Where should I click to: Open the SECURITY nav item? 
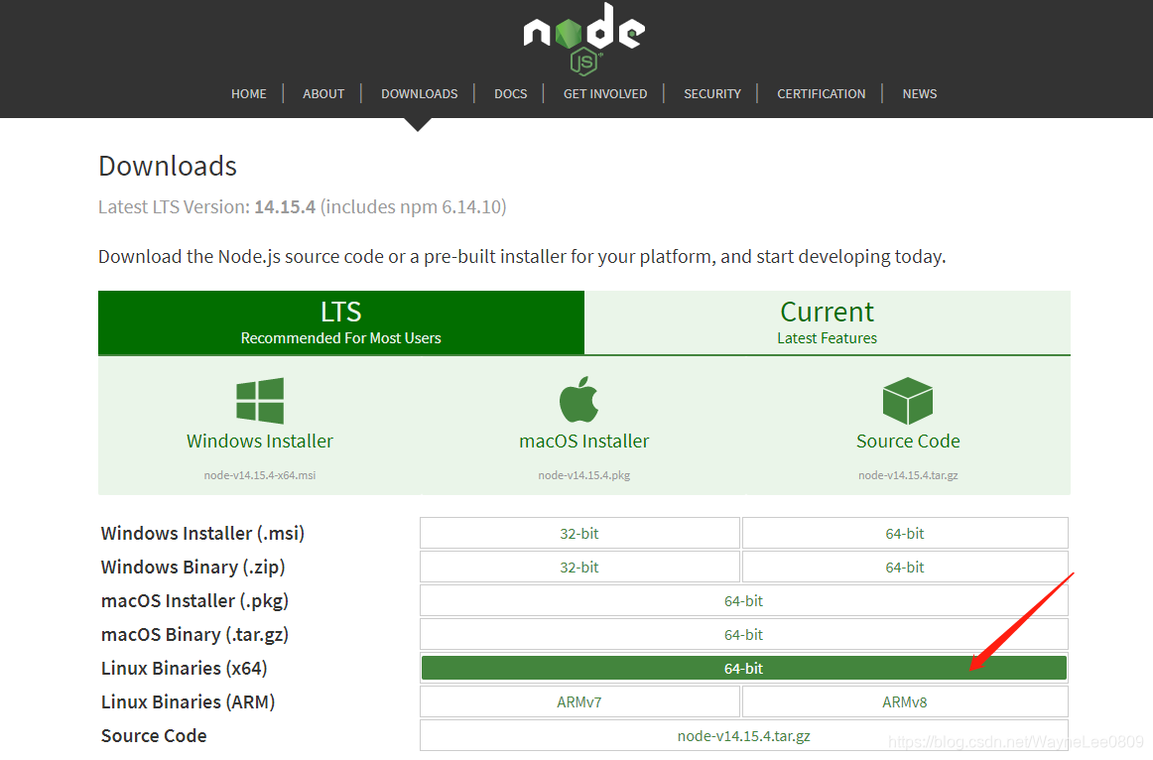[711, 94]
